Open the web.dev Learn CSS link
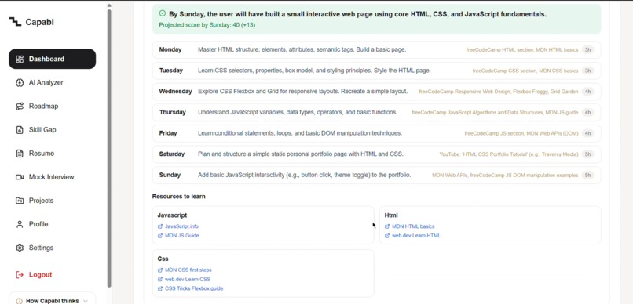 pos(188,280)
